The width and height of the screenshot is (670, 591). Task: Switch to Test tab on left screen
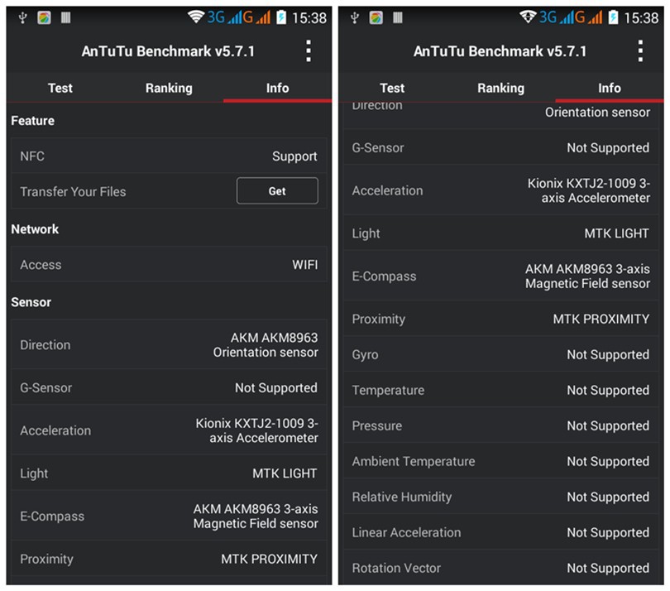60,88
